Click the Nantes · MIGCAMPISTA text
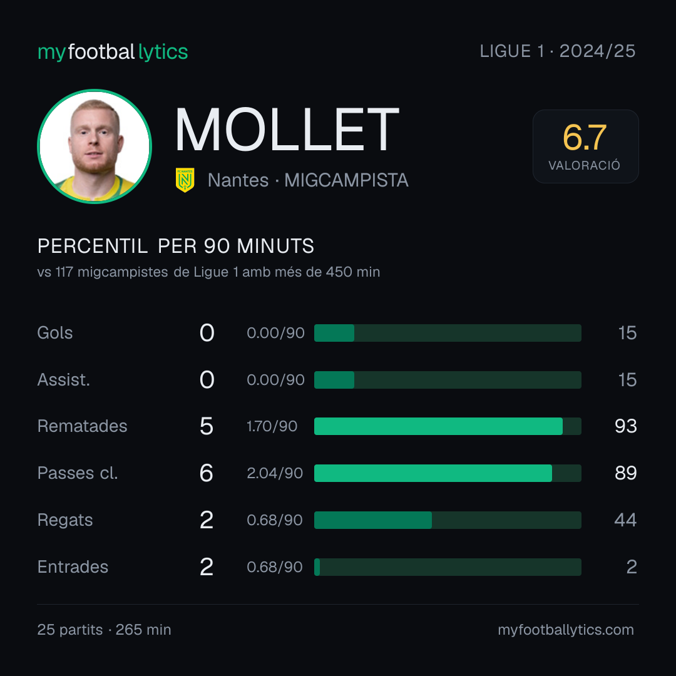 pyautogui.click(x=308, y=180)
